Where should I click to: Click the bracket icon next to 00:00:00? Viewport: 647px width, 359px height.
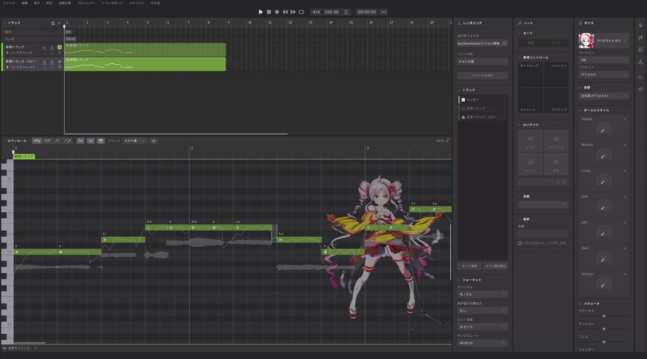(x=383, y=12)
